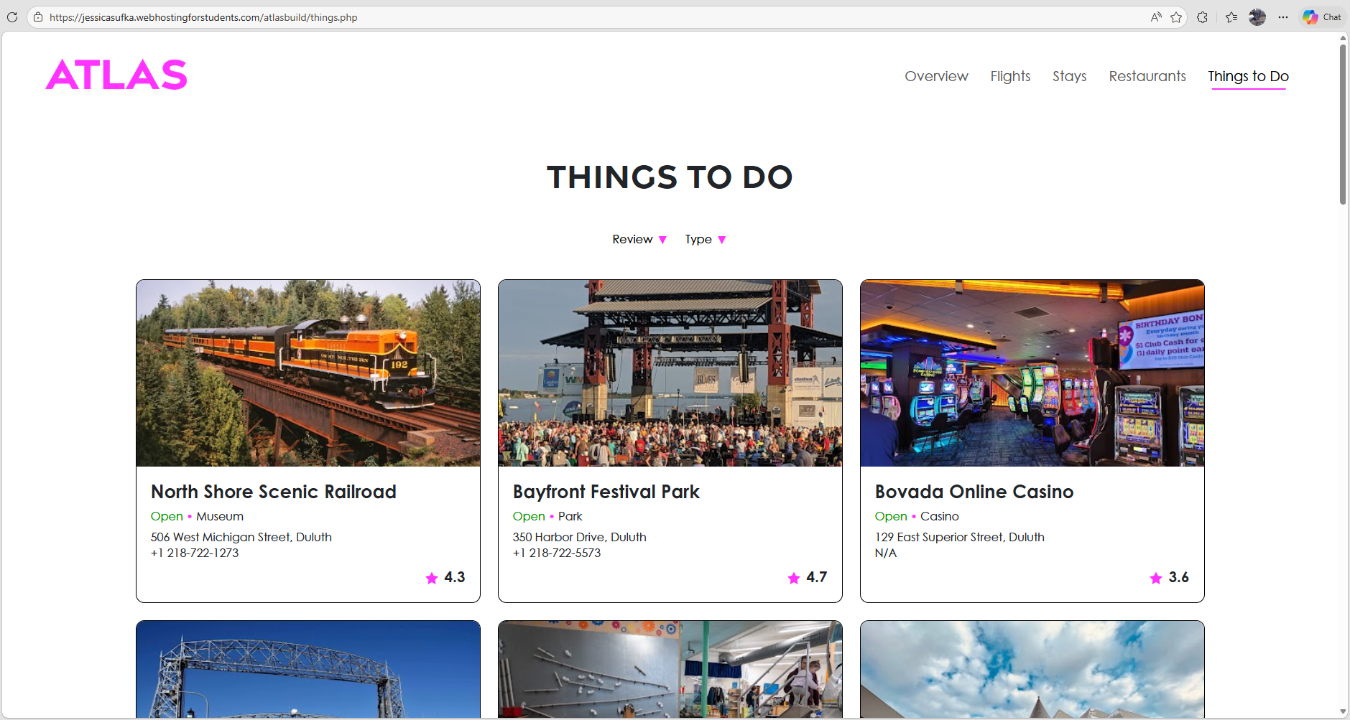Viewport: 1350px width, 720px height.
Task: Click the browser address bar URL
Action: pyautogui.click(x=203, y=17)
